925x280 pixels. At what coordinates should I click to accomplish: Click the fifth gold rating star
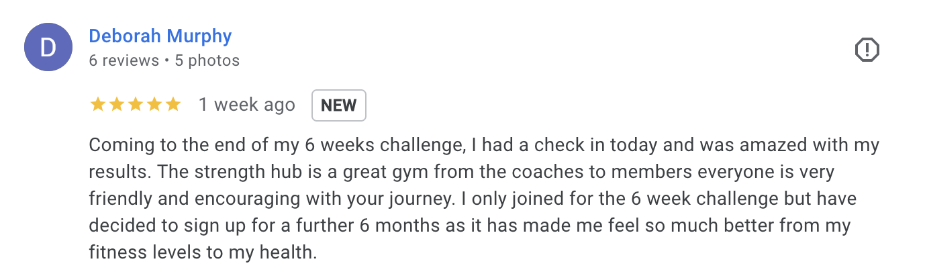[x=173, y=105]
